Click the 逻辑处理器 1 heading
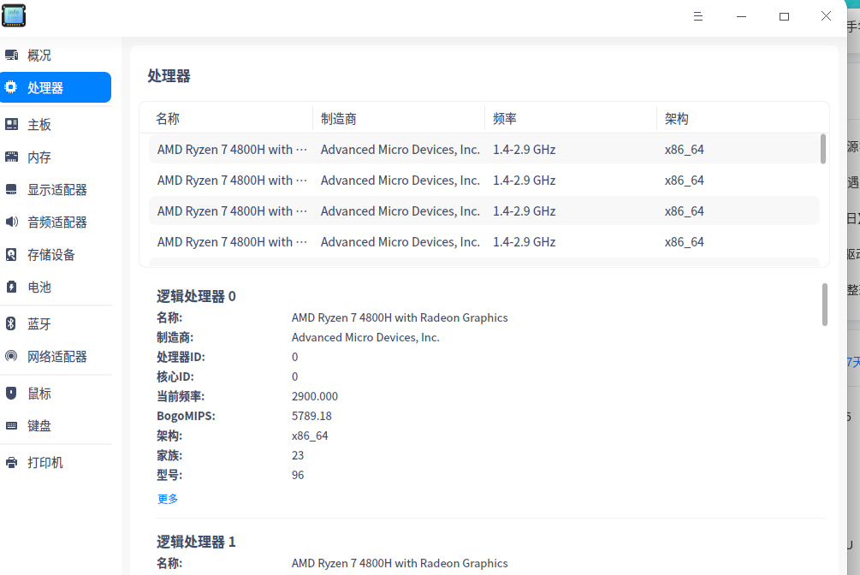 pyautogui.click(x=196, y=542)
